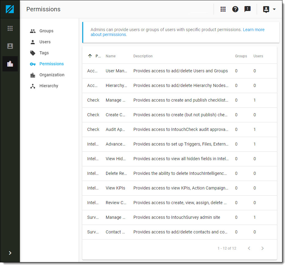Image resolution: width=287 pixels, height=267 pixels.
Task: Click the hierarchy tree icon next to Hierarchy
Action: coord(33,86)
